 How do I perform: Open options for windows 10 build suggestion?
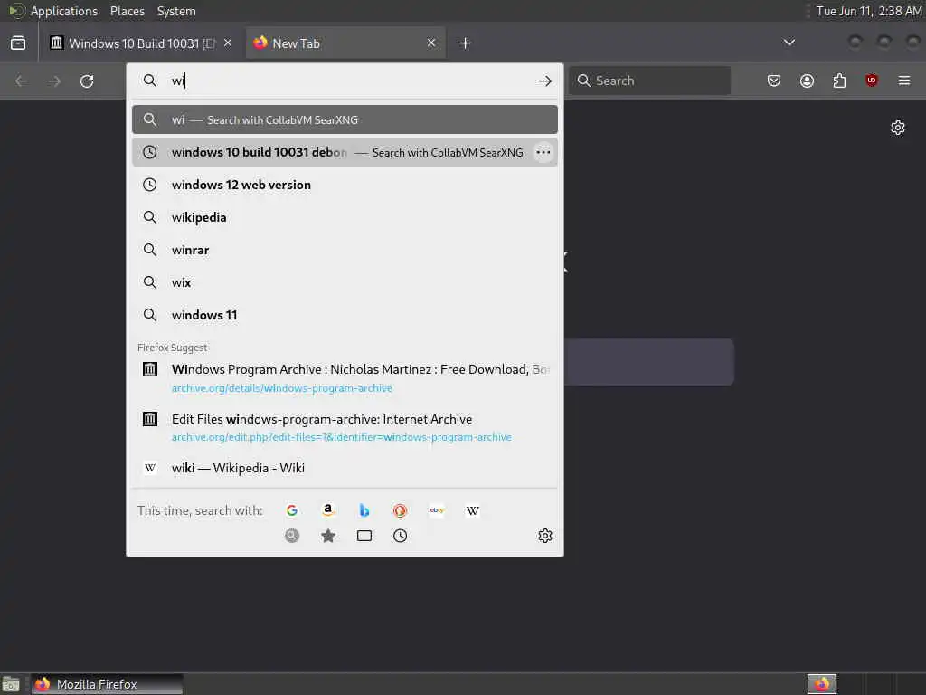pyautogui.click(x=543, y=152)
